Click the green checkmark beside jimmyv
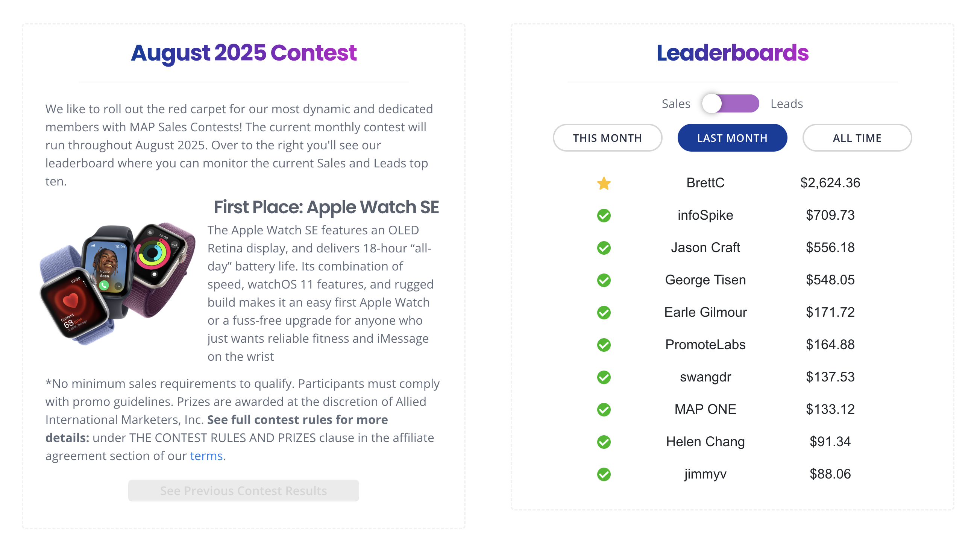Image resolution: width=974 pixels, height=550 pixels. click(x=604, y=474)
